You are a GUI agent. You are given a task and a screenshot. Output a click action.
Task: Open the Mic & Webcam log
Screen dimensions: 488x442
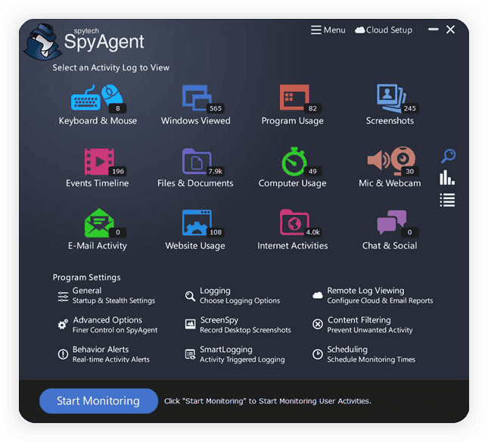point(390,167)
